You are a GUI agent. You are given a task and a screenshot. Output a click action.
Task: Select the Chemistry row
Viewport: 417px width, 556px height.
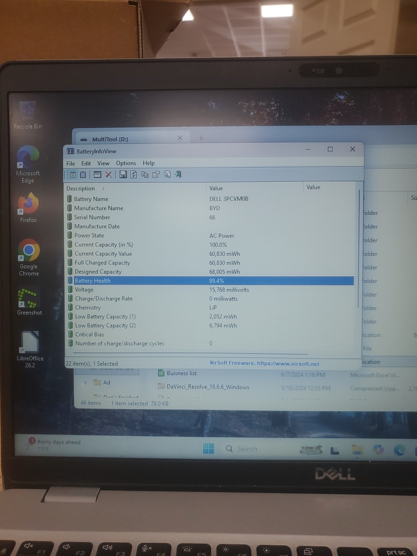[x=210, y=307]
